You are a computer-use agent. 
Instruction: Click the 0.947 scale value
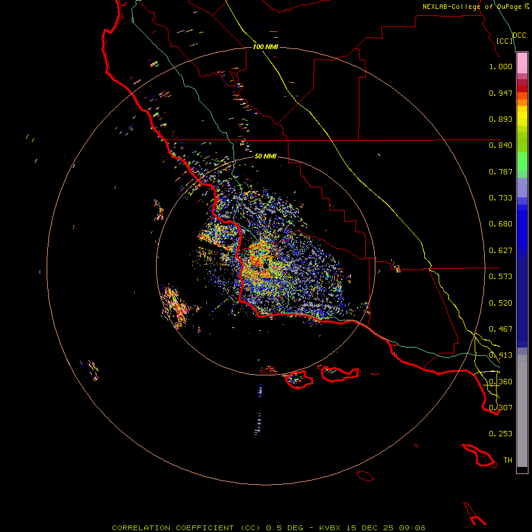point(501,93)
